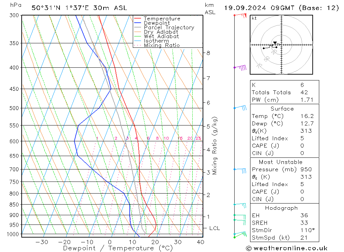Click the grey Parcel Trajectory legend line

(x=138, y=28)
